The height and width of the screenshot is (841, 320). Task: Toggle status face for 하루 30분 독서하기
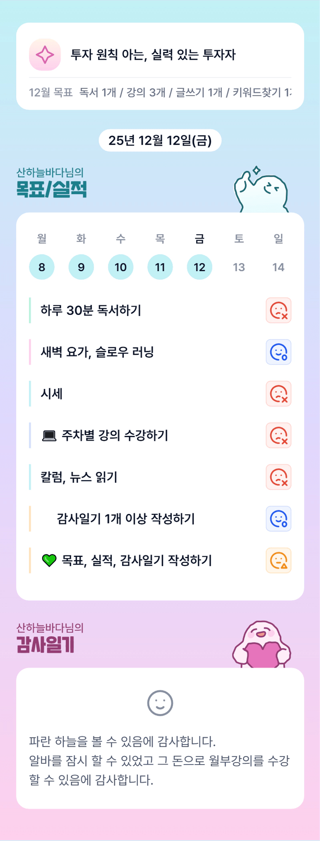point(278,310)
